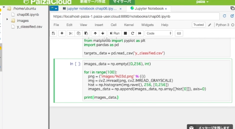Expand the images folder
This screenshot has width=235, height=129.
pyautogui.click(x=7, y=19)
